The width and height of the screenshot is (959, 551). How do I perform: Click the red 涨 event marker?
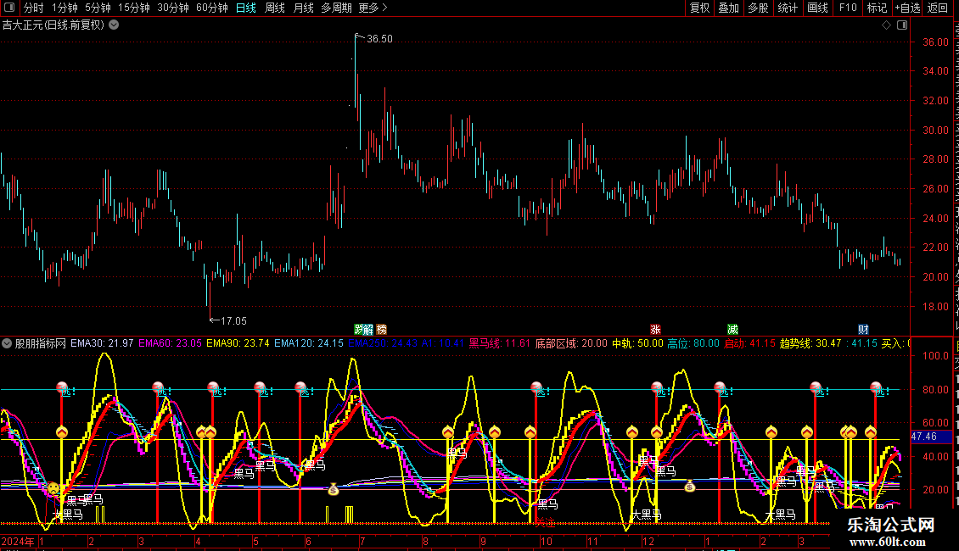click(656, 330)
